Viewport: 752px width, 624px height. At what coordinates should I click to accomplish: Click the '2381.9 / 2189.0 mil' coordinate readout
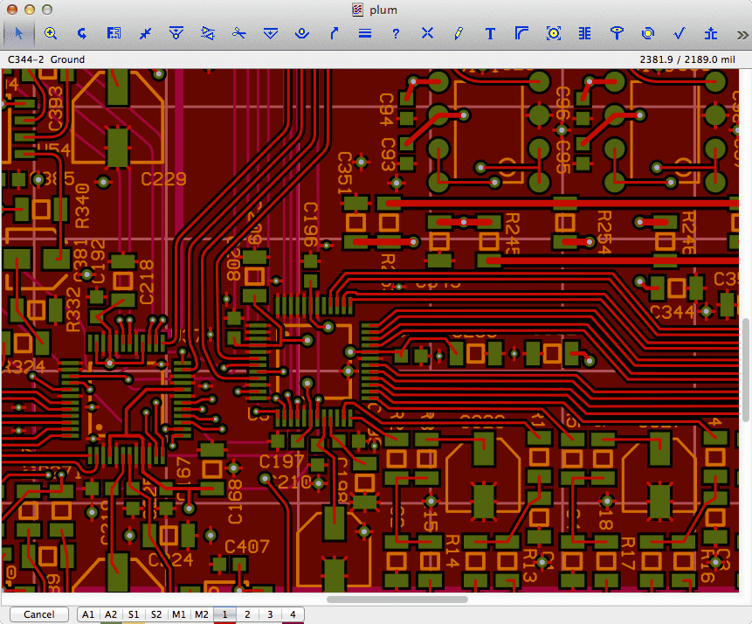click(x=687, y=59)
